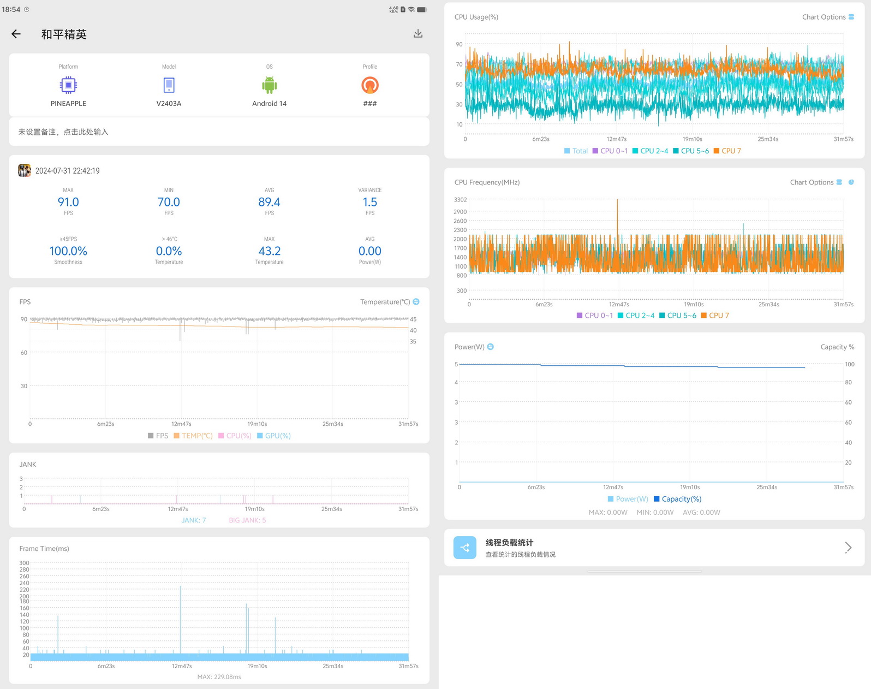This screenshot has width=871, height=689.
Task: Toggle TEMP(°C) series in FPS legend
Action: point(193,436)
